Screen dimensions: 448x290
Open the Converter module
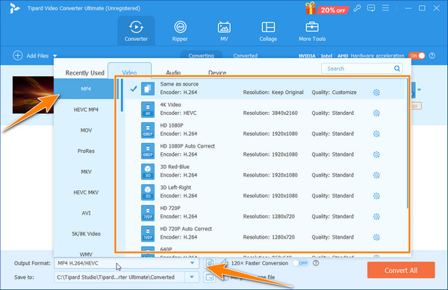136,31
